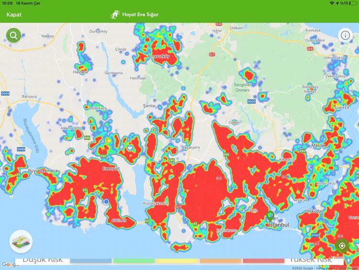Tap the green location pin near Istanbul
This screenshot has width=359, height=270.
(270, 216)
